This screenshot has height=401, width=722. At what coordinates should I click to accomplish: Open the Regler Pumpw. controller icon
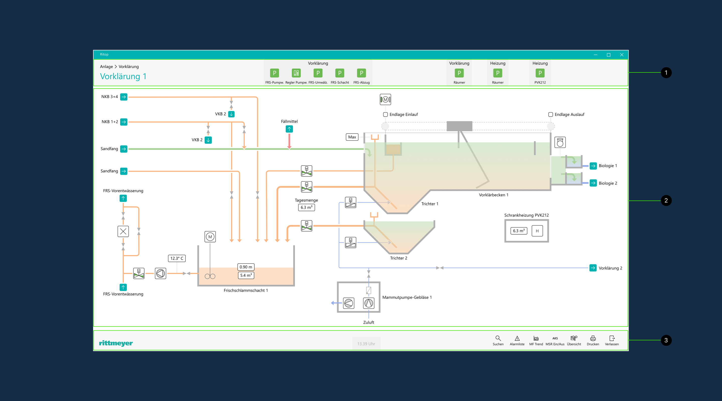point(296,73)
